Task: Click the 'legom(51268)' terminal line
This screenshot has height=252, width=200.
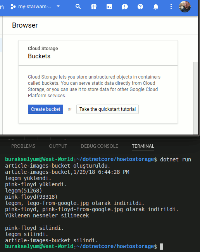Action: pyautogui.click(x=24, y=191)
